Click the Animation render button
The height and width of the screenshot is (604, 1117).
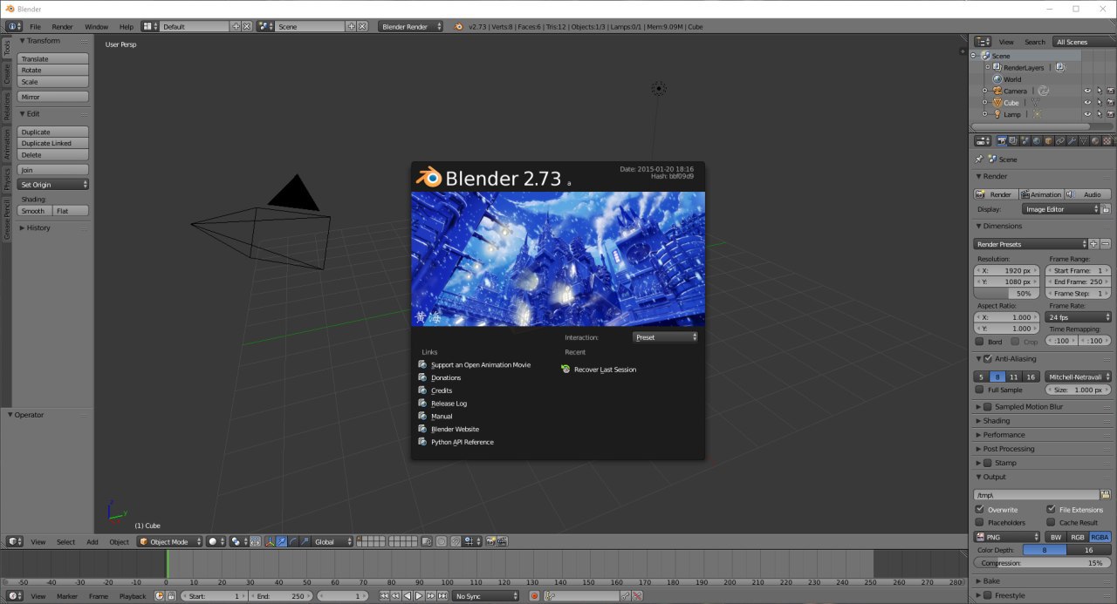click(1042, 194)
